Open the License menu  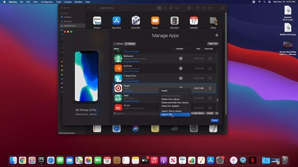68,2
